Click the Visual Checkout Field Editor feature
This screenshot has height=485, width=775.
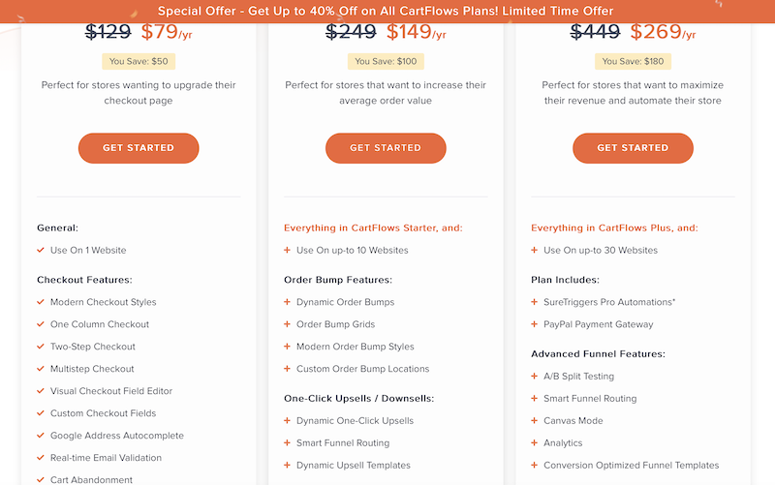[x=111, y=391]
